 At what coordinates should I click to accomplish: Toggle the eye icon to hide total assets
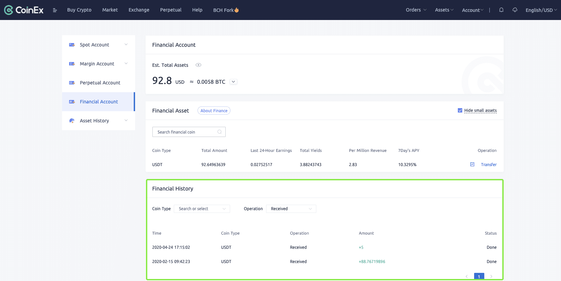click(x=199, y=65)
